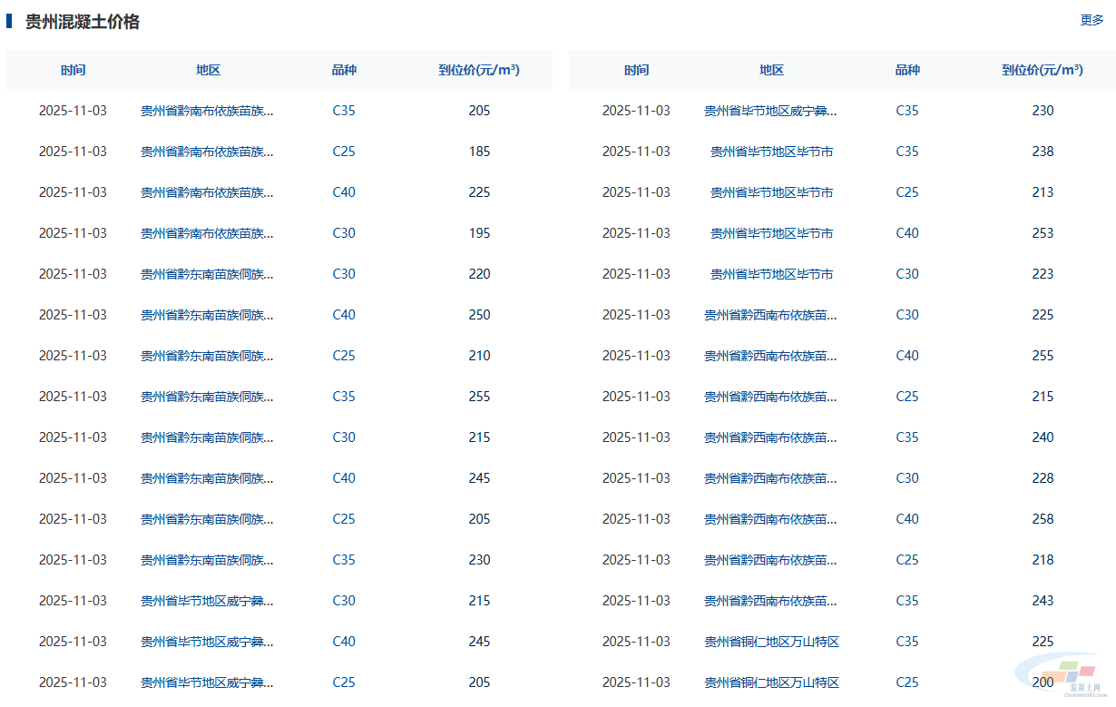Click the 到位价(元/m³) header in left table
This screenshot has height=707, width=1116.
[x=479, y=70]
